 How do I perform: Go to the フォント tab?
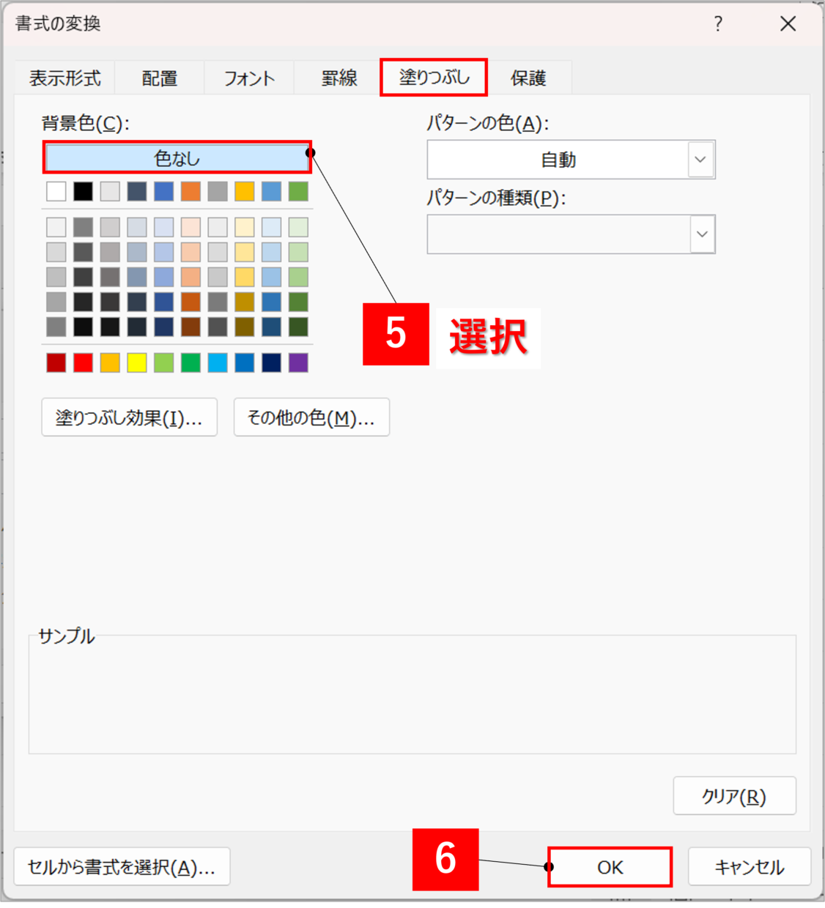coord(249,78)
